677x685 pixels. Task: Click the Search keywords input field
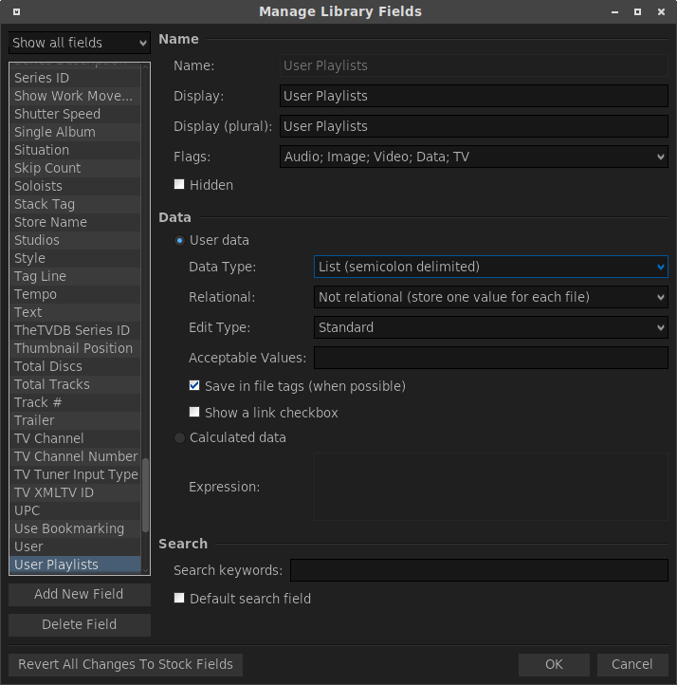[479, 570]
